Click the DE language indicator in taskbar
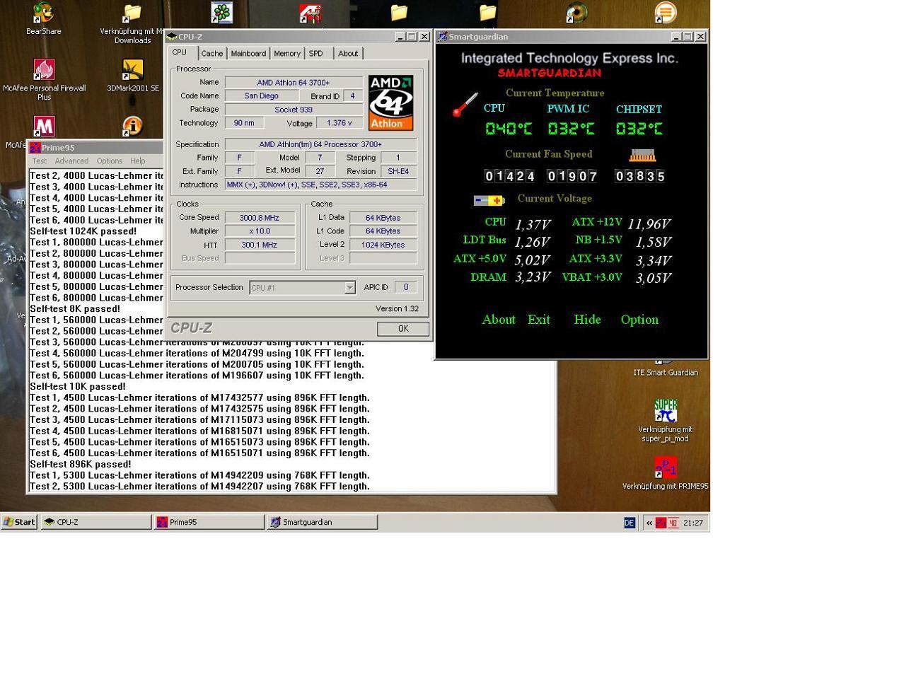This screenshot has width=899, height=674. tap(630, 523)
